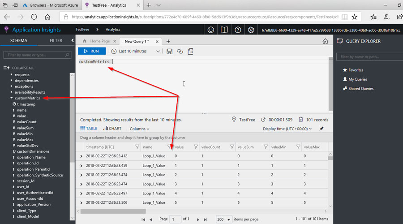Click the Run query button
403x224 pixels.
click(92, 51)
